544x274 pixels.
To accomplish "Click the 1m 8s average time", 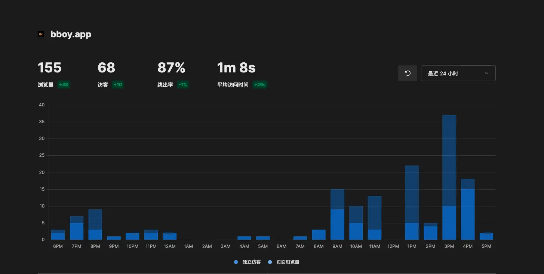I will pyautogui.click(x=236, y=68).
